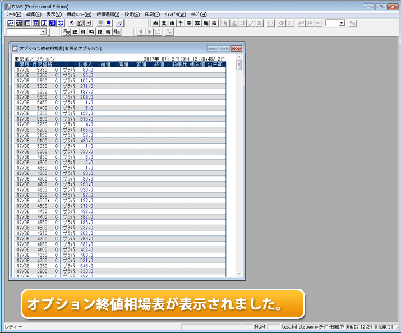
Task: Click the chart icon at toolbar start
Action: click(x=10, y=23)
